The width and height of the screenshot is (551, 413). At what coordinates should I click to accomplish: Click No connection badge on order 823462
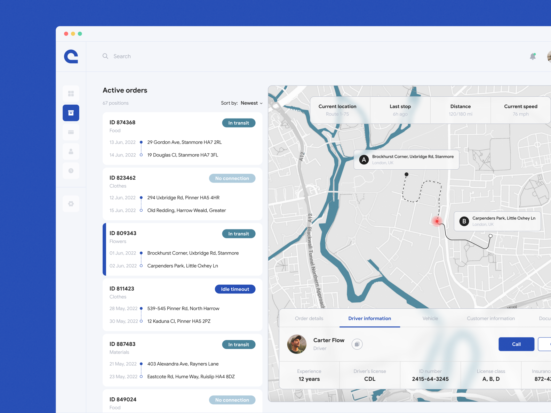232,178
